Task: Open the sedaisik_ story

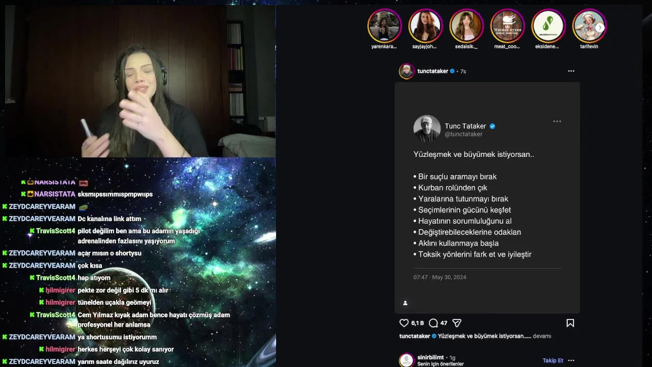Action: (x=466, y=26)
